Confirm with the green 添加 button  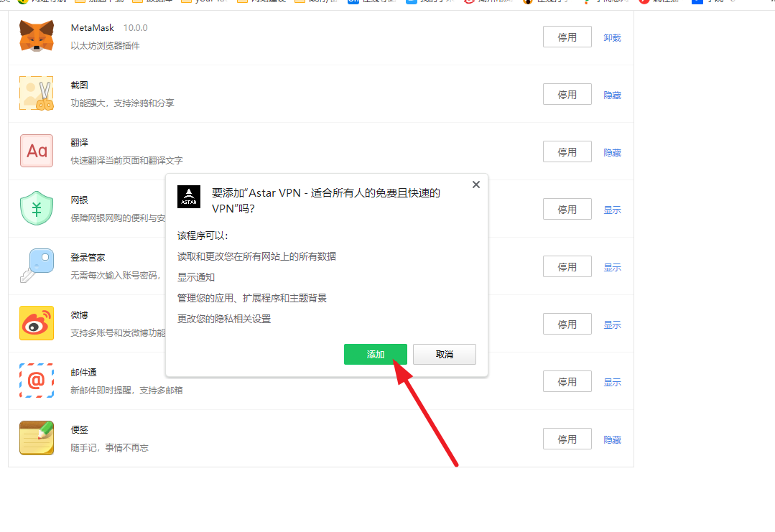click(375, 354)
